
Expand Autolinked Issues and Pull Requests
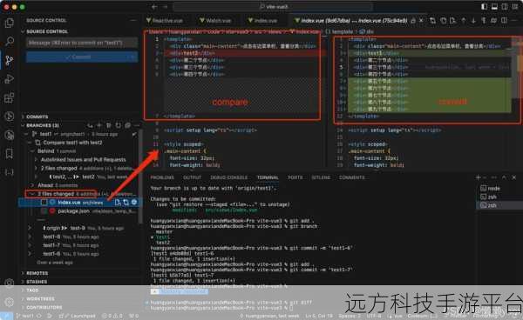(36, 160)
